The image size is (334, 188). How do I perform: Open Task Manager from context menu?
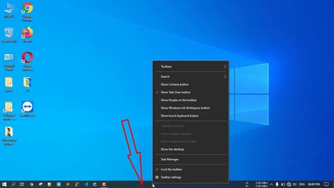[190, 159]
